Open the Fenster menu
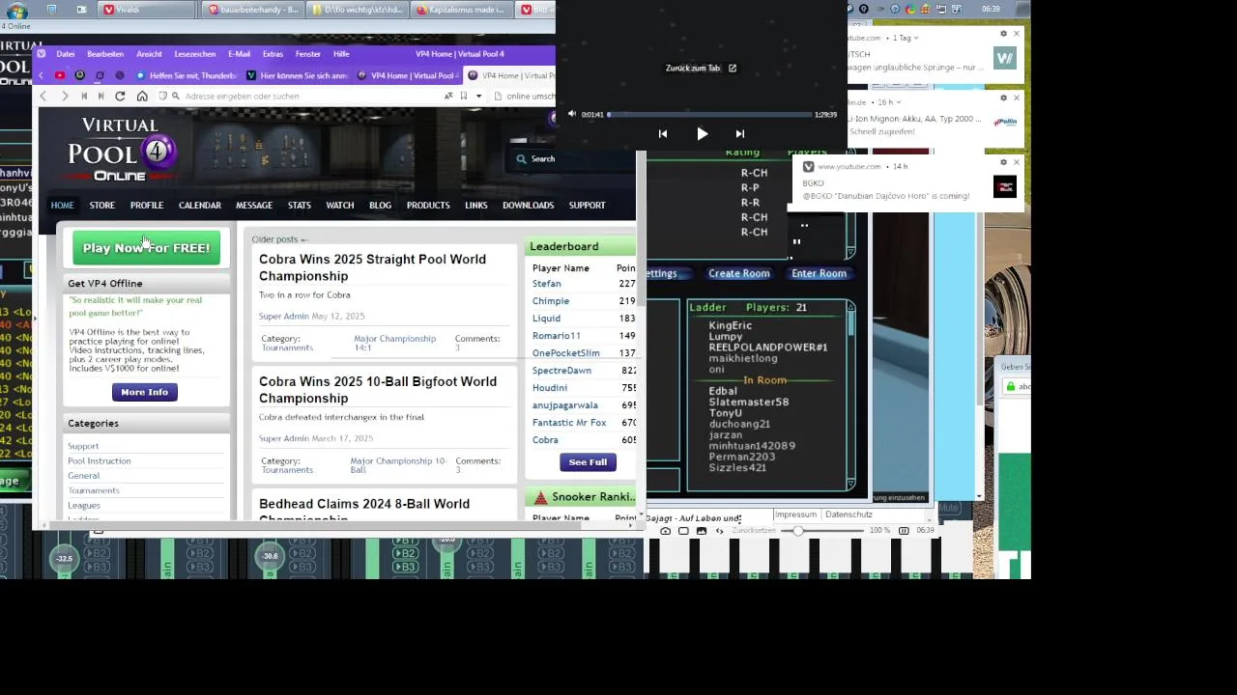 tap(308, 54)
